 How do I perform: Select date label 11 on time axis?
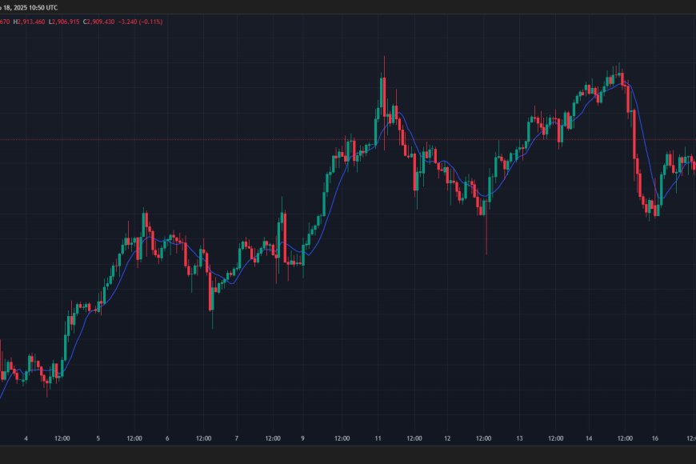coord(377,438)
